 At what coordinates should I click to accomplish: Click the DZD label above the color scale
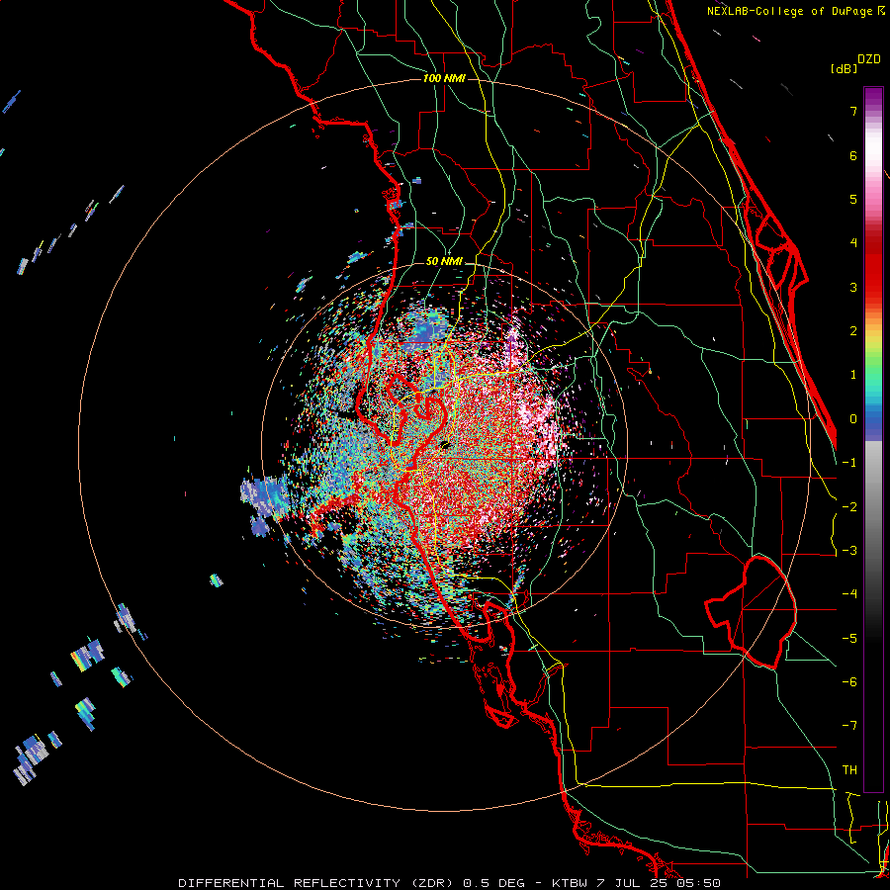(x=869, y=59)
